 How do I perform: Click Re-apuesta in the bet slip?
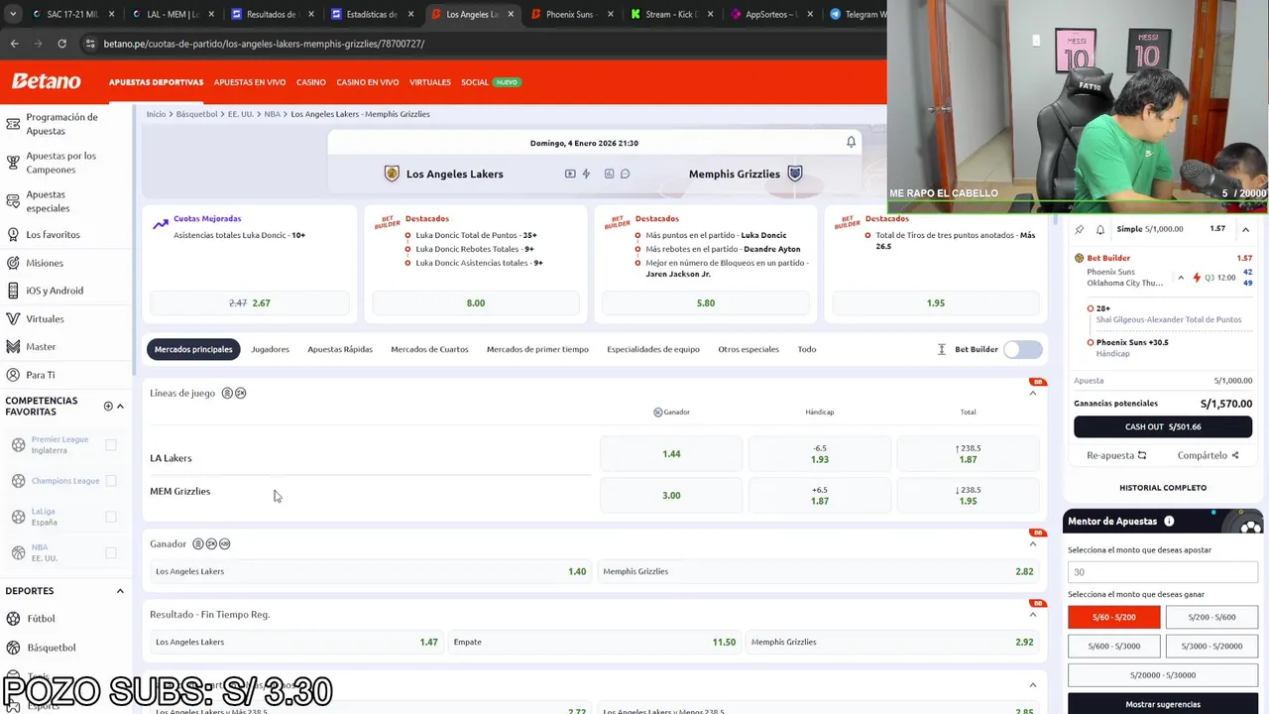click(x=1116, y=455)
